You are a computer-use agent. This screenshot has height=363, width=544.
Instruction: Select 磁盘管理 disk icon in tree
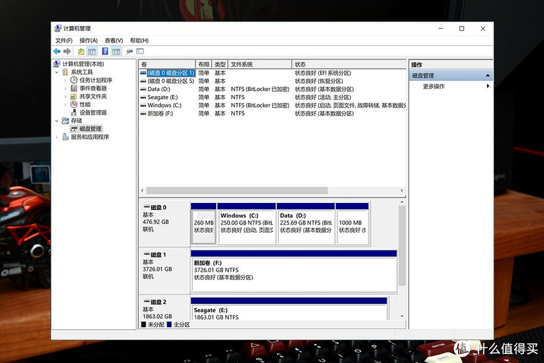(74, 128)
